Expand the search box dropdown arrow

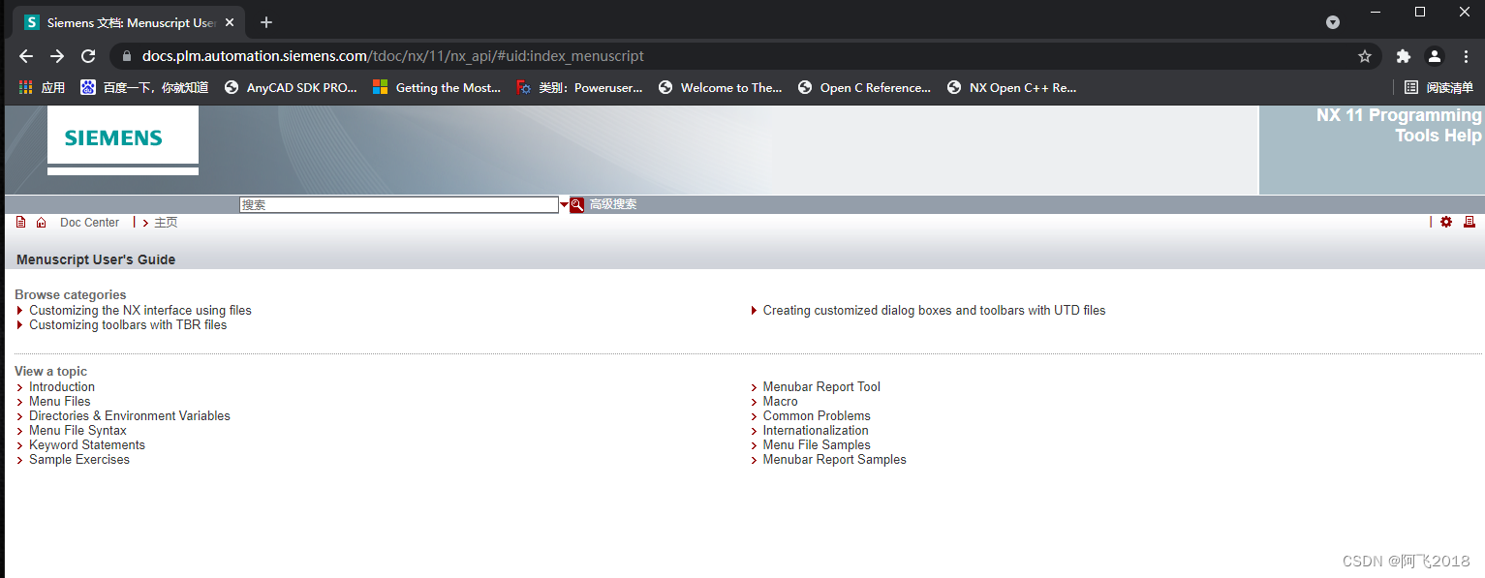[565, 205]
